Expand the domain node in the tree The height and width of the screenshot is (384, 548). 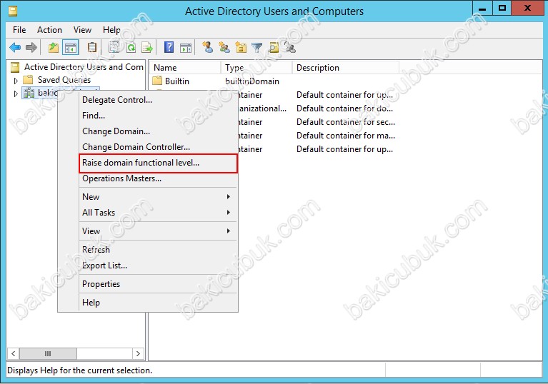point(16,94)
